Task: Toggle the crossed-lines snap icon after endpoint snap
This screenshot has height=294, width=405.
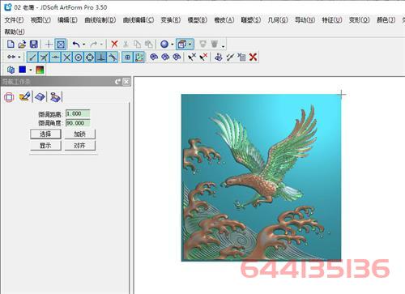Action: tap(44, 58)
